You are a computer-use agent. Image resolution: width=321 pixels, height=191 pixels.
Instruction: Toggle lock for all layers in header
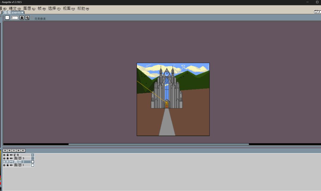7,155
